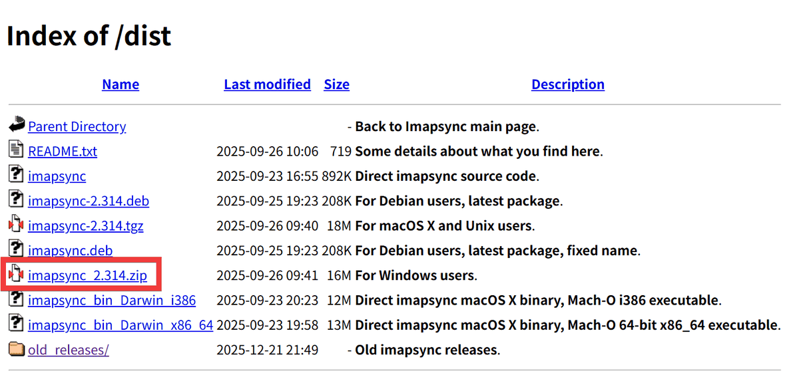The width and height of the screenshot is (799, 381).
Task: Download the imapsync-2.314.tgz archive
Action: (x=85, y=225)
